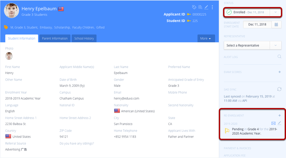Click the San Fransisco city value
Image resolution: width=286 pixels, height=158 pixels.
coord(123,124)
